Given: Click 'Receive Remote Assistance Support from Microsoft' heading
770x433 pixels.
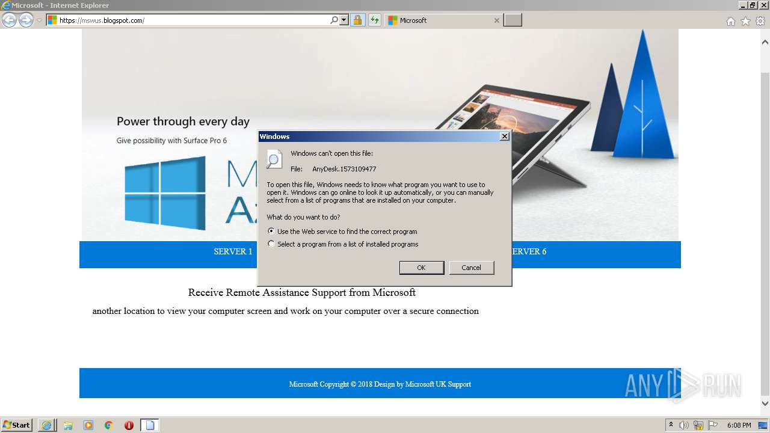Looking at the screenshot, I should click(x=302, y=293).
